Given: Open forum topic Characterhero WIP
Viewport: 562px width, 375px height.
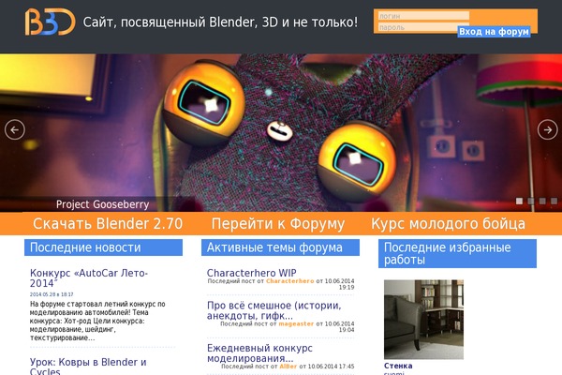Looking at the screenshot, I should point(252,273).
